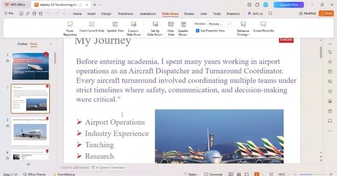The height and width of the screenshot is (176, 337).
Task: Open the Tools ribbon tab
Action: [x=217, y=14]
